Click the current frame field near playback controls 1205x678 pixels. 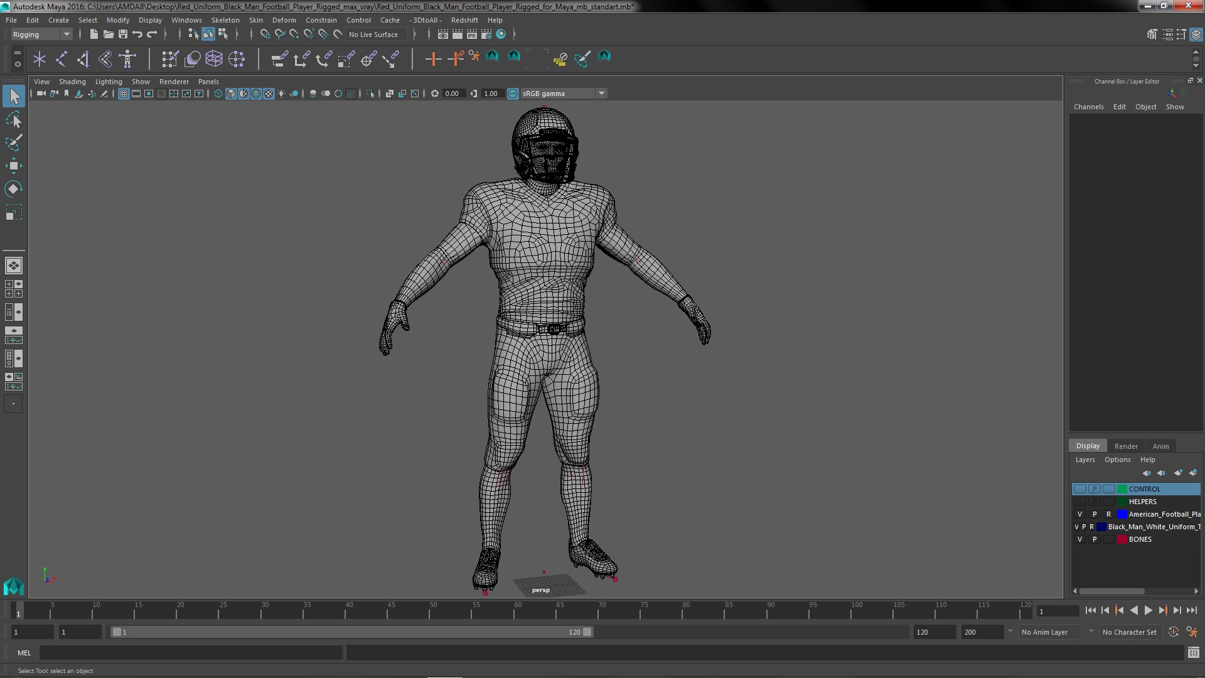click(x=1058, y=611)
